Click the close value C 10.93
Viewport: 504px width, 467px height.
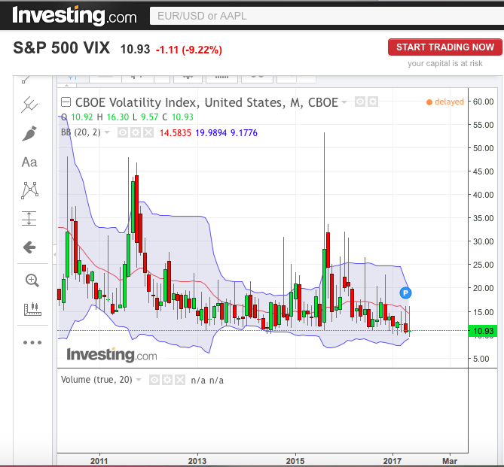178,117
